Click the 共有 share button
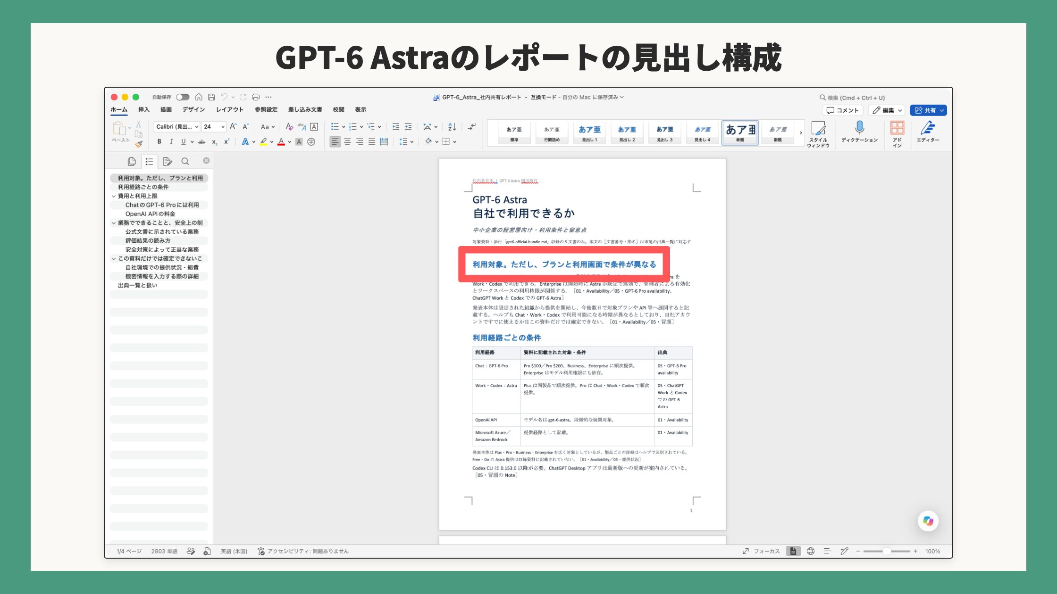The height and width of the screenshot is (594, 1057). point(929,110)
